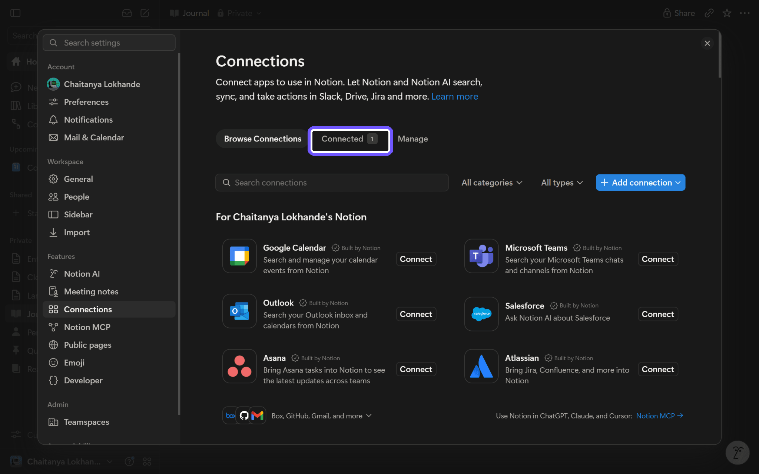Click the settings dialog vertical scrollbar

pos(720,56)
